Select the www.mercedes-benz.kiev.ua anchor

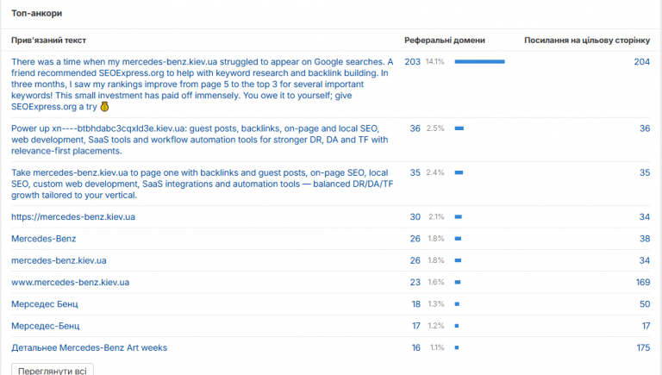click(70, 283)
